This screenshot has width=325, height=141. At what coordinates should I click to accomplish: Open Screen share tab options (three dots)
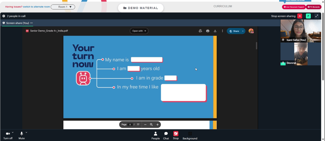(32, 23)
